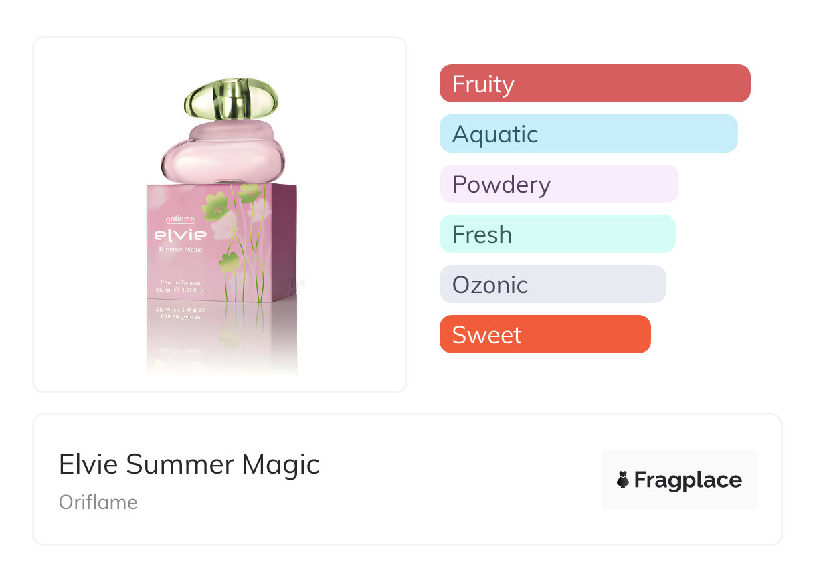Click the oriflame logo on the box
Image resolution: width=815 pixels, height=578 pixels.
coord(180,219)
